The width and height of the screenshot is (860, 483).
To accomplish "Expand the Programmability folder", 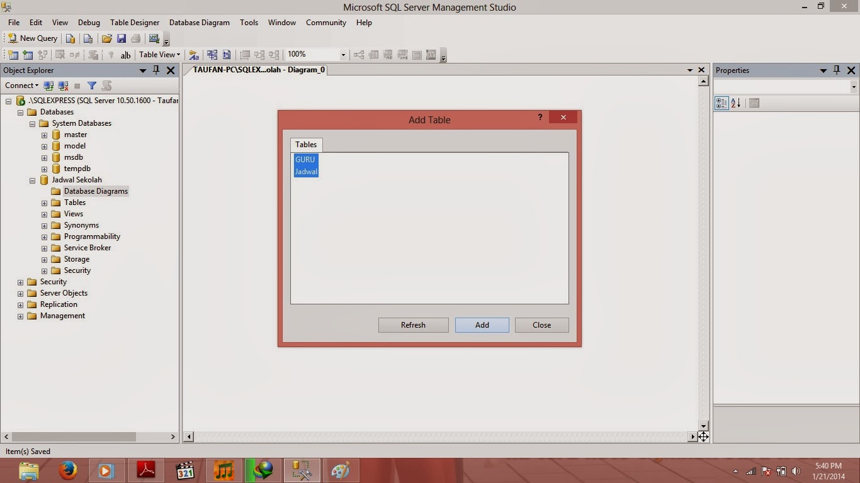I will (44, 236).
